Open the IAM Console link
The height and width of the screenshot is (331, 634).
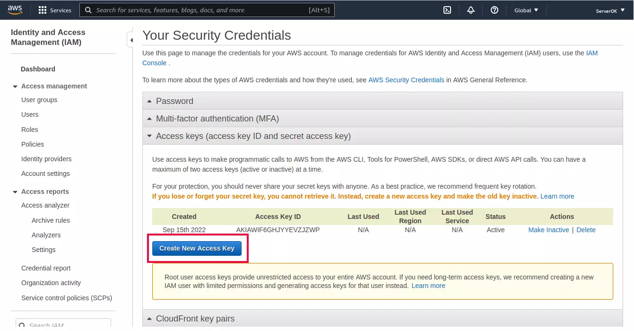591,53
